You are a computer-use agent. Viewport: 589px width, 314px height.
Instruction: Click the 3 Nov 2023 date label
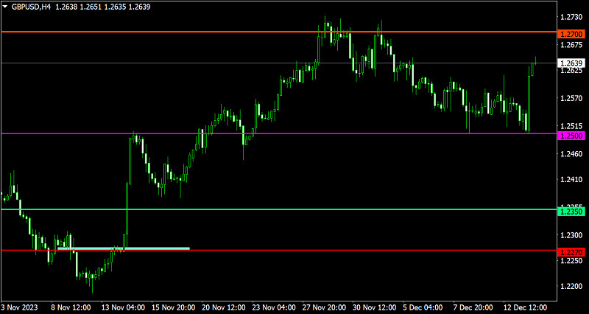pos(19,307)
